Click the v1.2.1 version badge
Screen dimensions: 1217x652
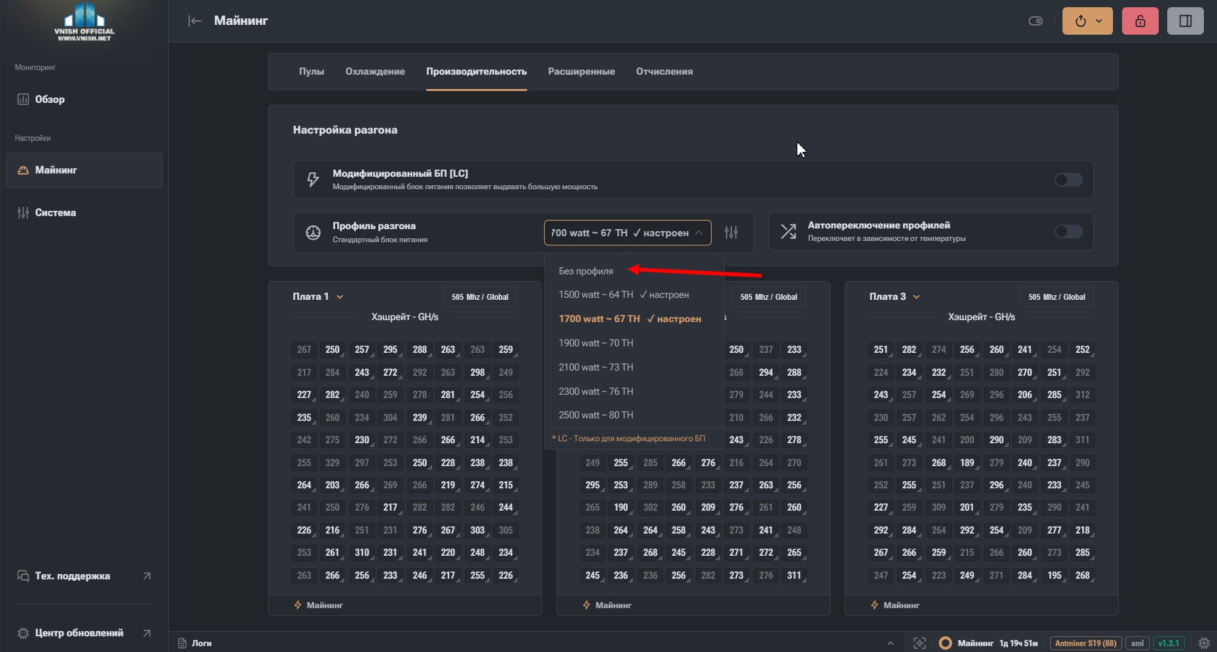point(1169,643)
